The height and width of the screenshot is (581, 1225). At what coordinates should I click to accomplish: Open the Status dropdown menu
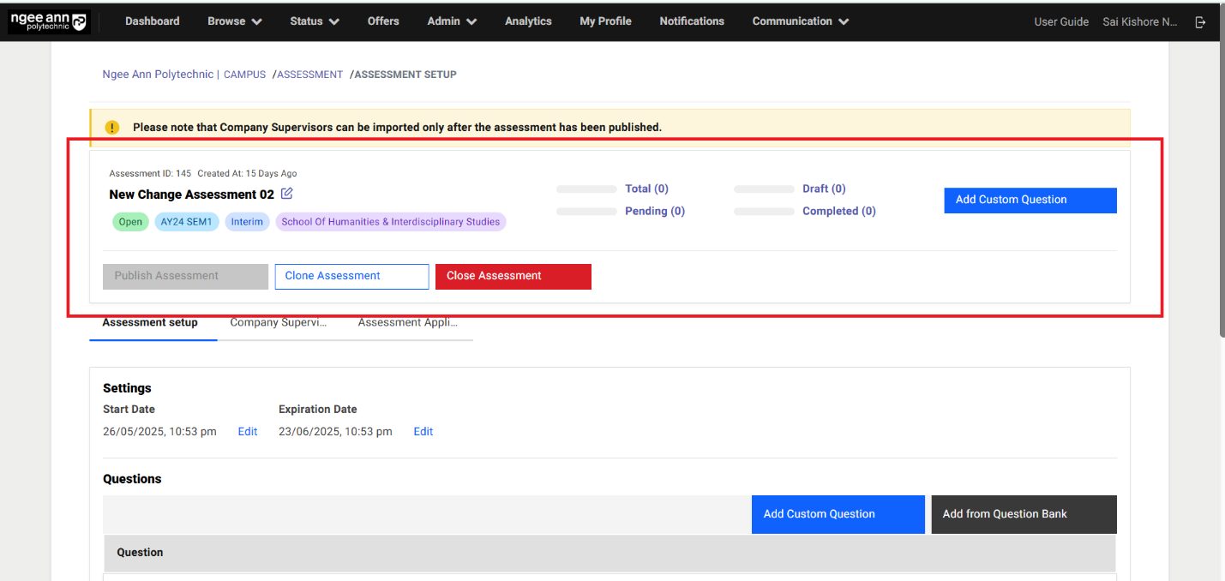tap(314, 21)
